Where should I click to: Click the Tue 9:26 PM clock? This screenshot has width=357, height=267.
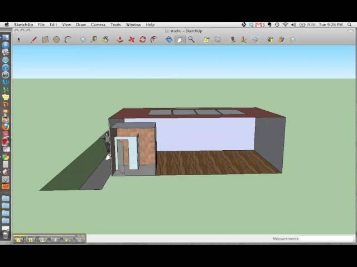pyautogui.click(x=331, y=24)
